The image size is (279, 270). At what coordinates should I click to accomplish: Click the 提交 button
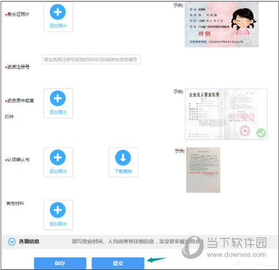point(118,263)
